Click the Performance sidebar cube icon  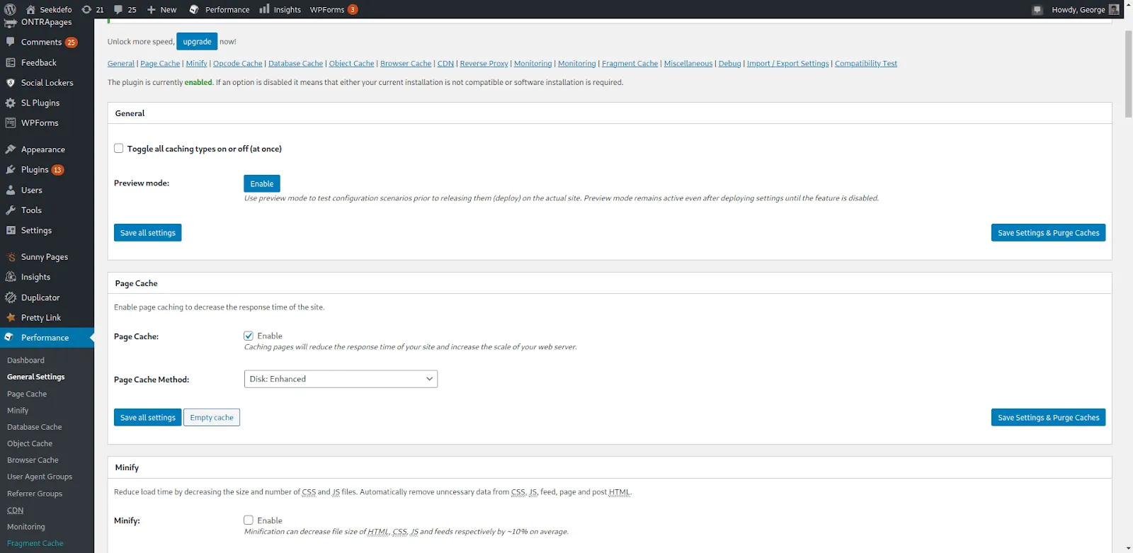(9, 337)
